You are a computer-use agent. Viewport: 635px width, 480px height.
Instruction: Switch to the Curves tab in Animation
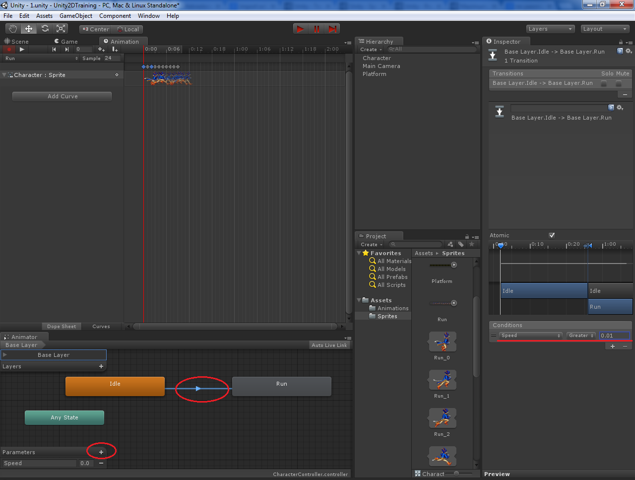click(x=101, y=326)
